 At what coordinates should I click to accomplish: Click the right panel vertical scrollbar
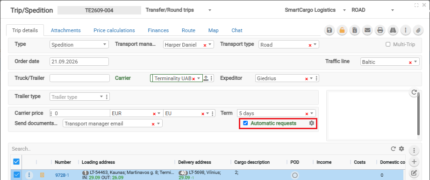pyautogui.click(x=418, y=114)
